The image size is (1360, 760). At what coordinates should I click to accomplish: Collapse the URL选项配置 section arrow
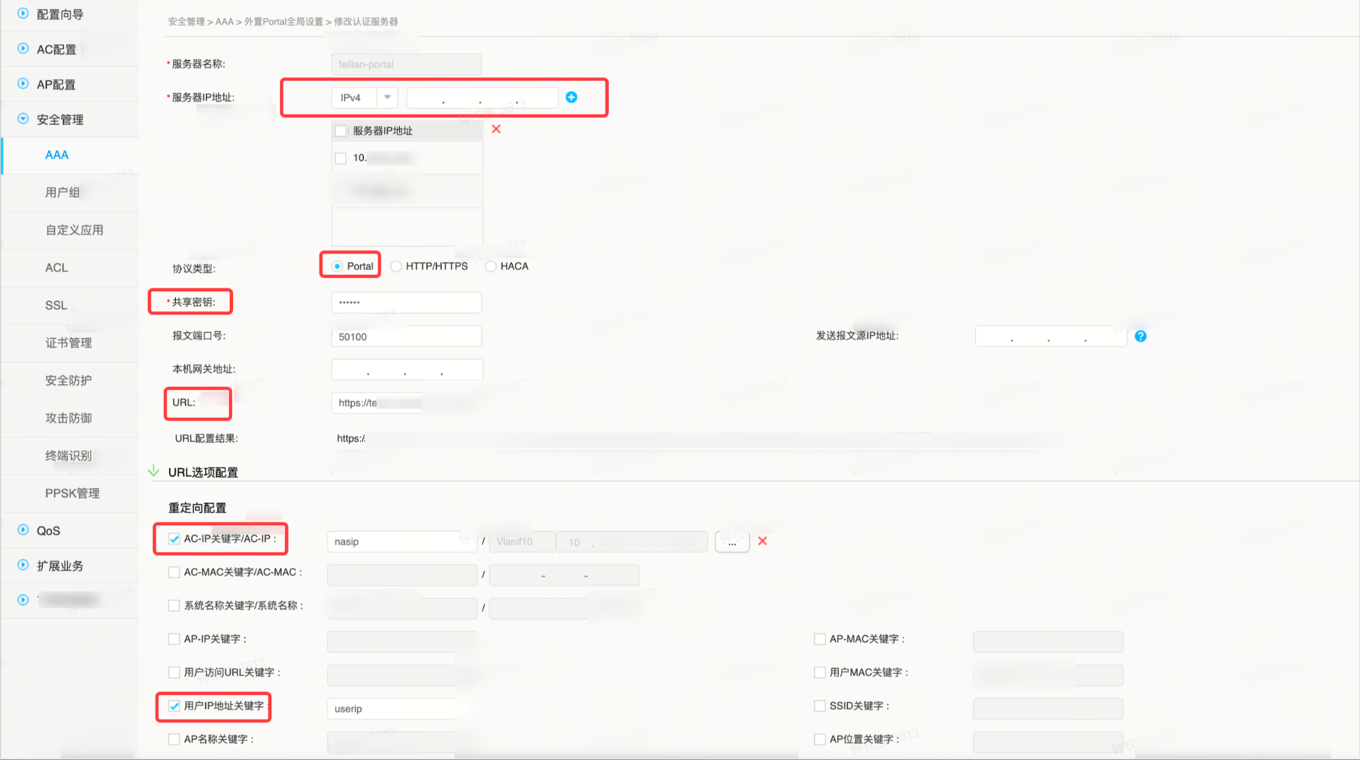(x=154, y=471)
